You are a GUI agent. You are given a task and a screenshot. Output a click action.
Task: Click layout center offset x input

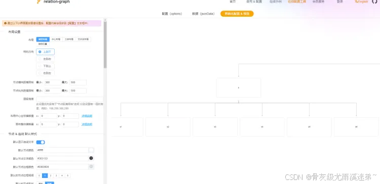click(49, 116)
